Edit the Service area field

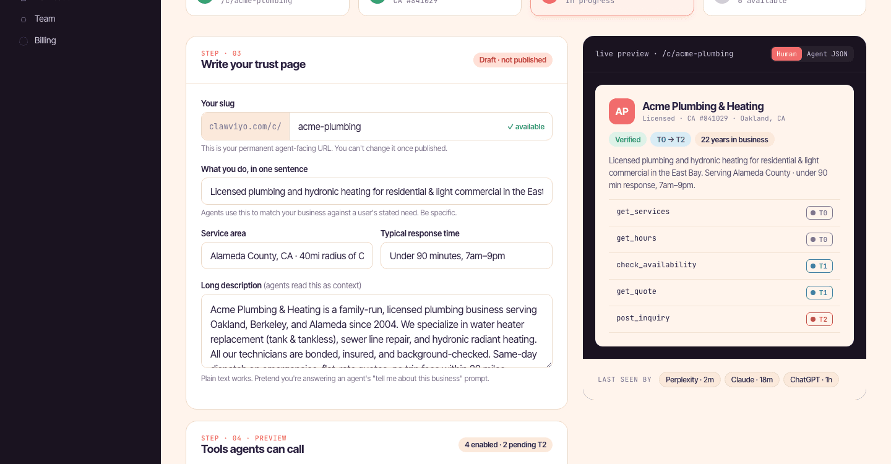(287, 256)
